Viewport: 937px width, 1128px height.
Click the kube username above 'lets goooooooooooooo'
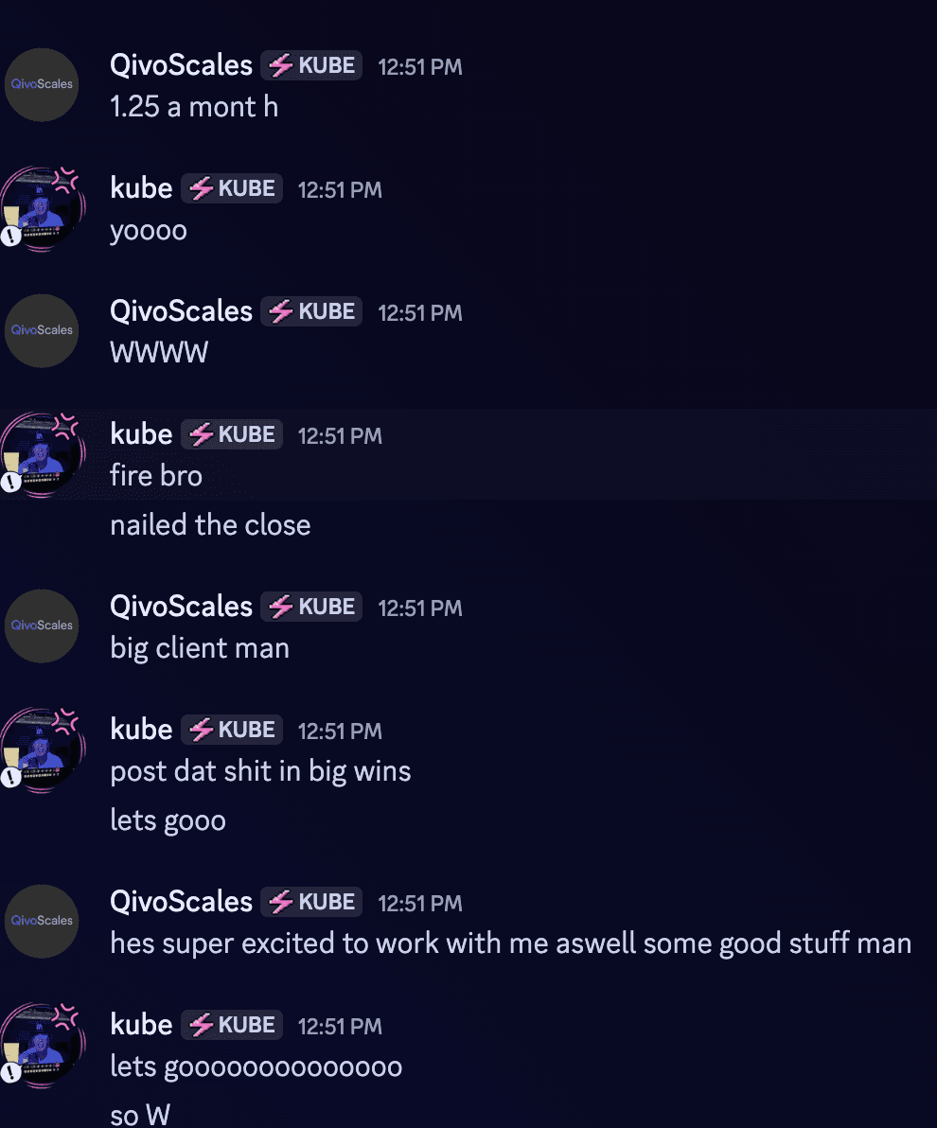click(x=141, y=1025)
